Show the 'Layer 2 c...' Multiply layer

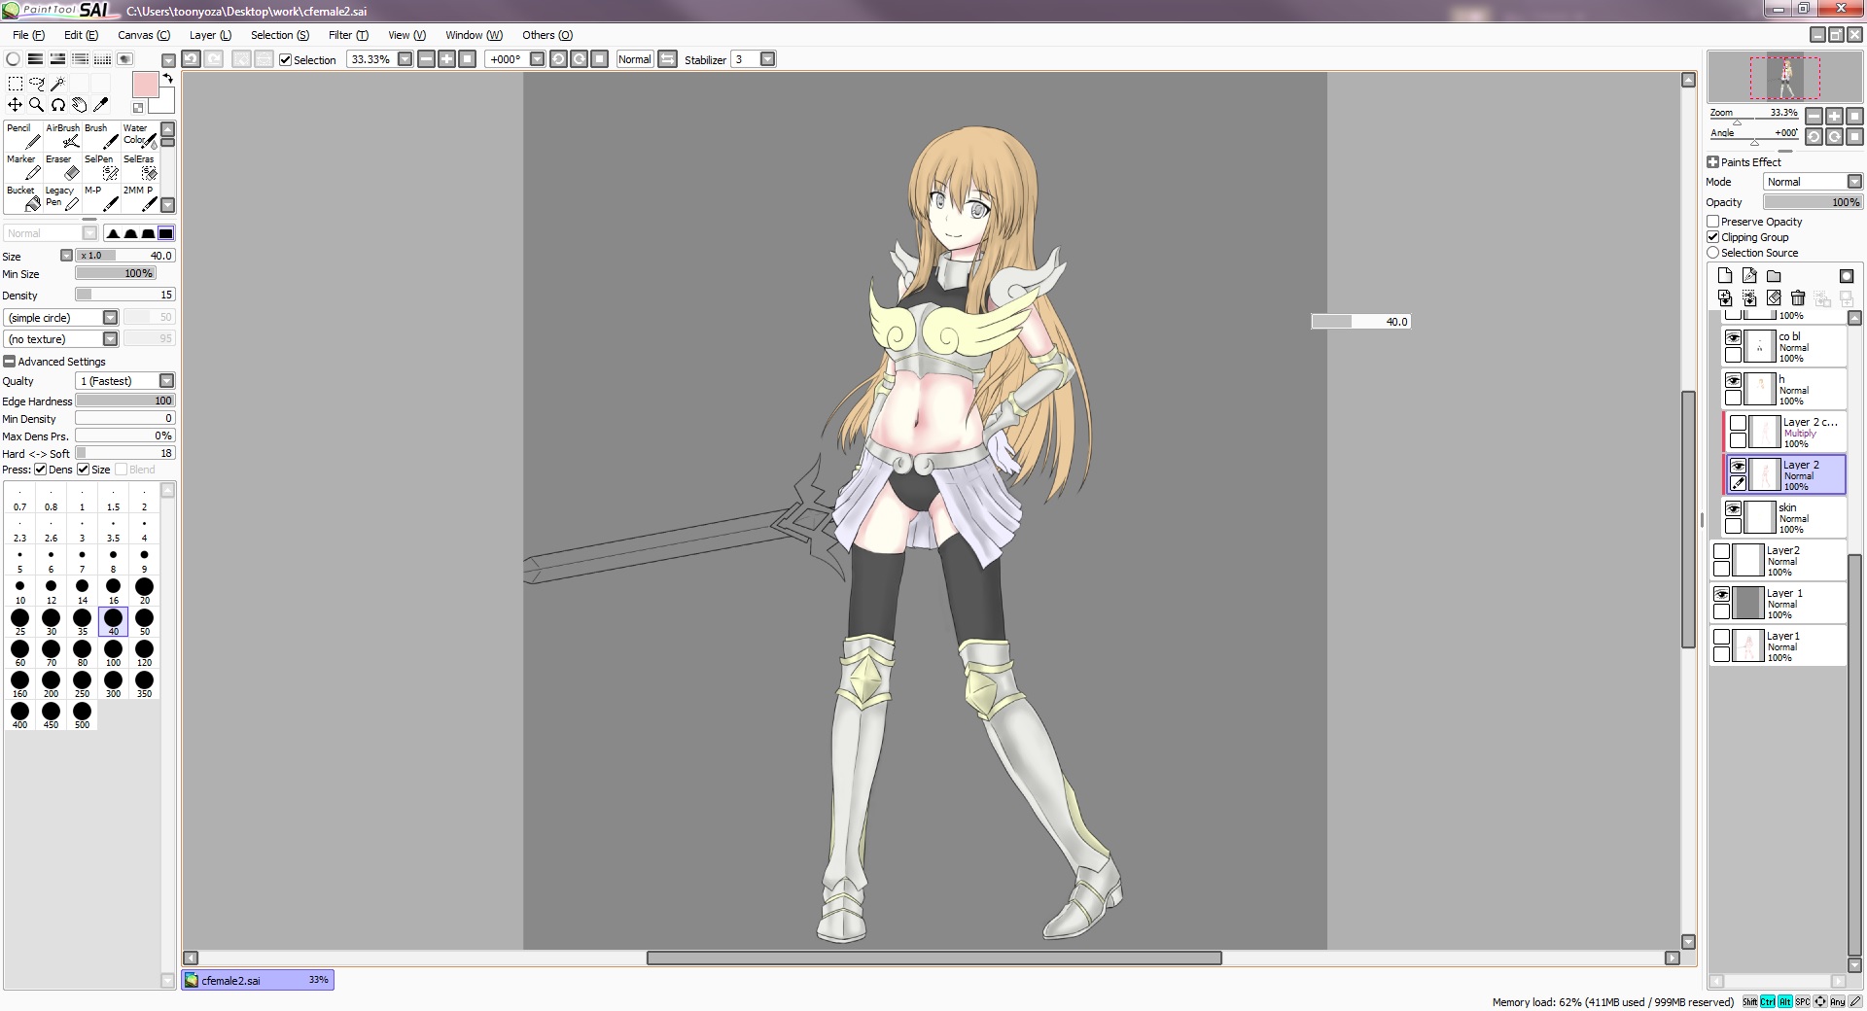(x=1738, y=424)
